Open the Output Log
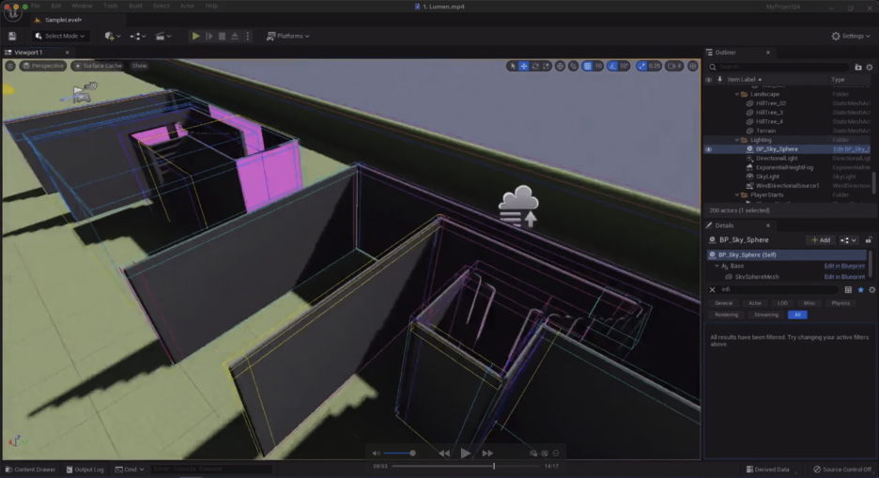This screenshot has width=879, height=478. pyautogui.click(x=85, y=470)
